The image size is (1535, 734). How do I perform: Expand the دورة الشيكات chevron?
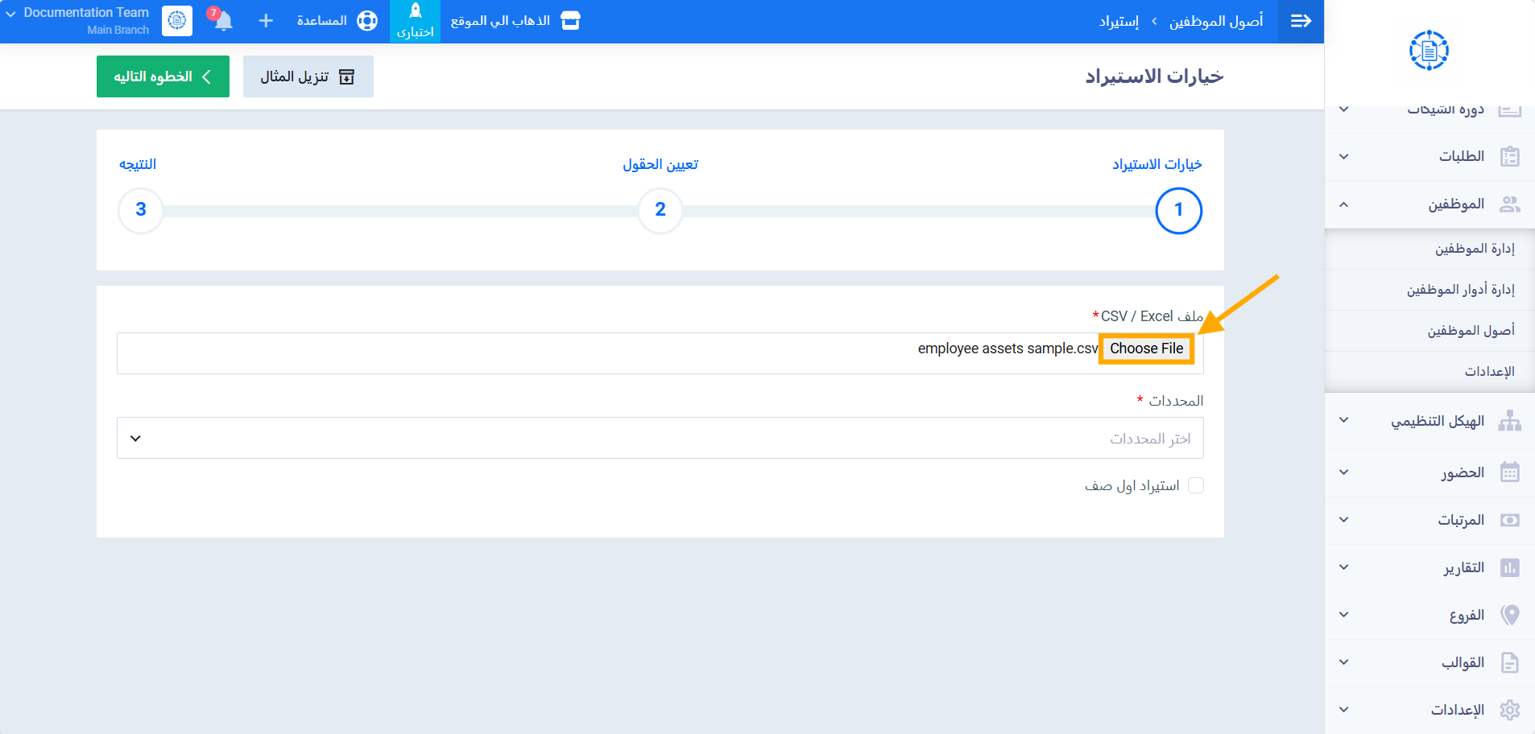coord(1343,109)
